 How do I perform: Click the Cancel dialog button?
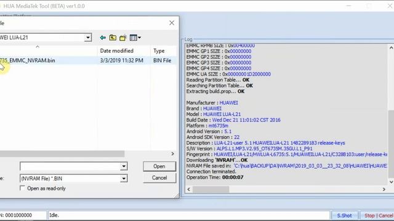pos(159,178)
